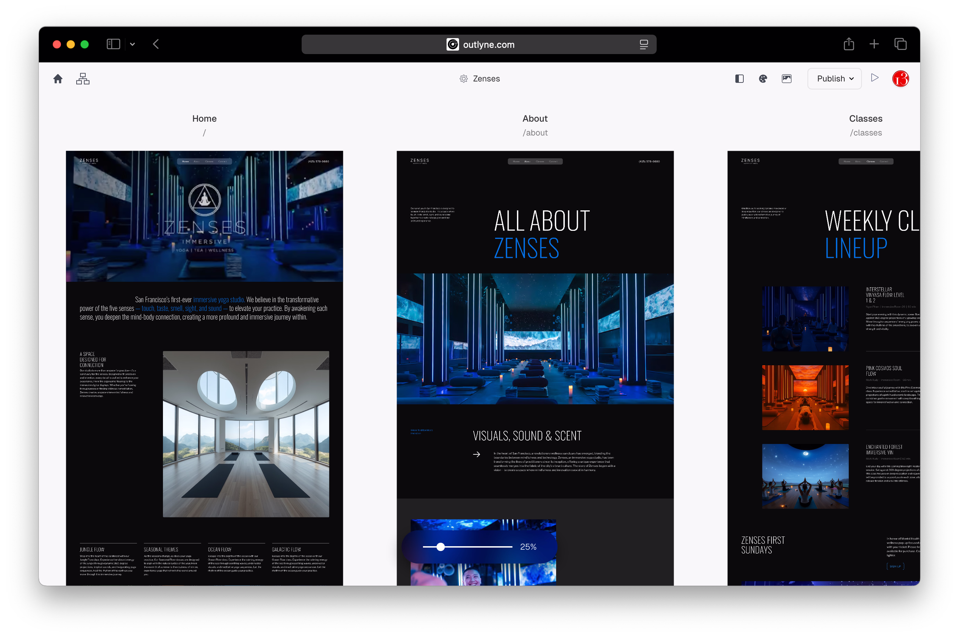
Task: Open Zenses site settings gear
Action: tap(463, 78)
